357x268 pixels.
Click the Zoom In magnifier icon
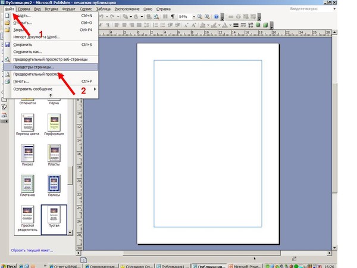pyautogui.click(x=207, y=17)
